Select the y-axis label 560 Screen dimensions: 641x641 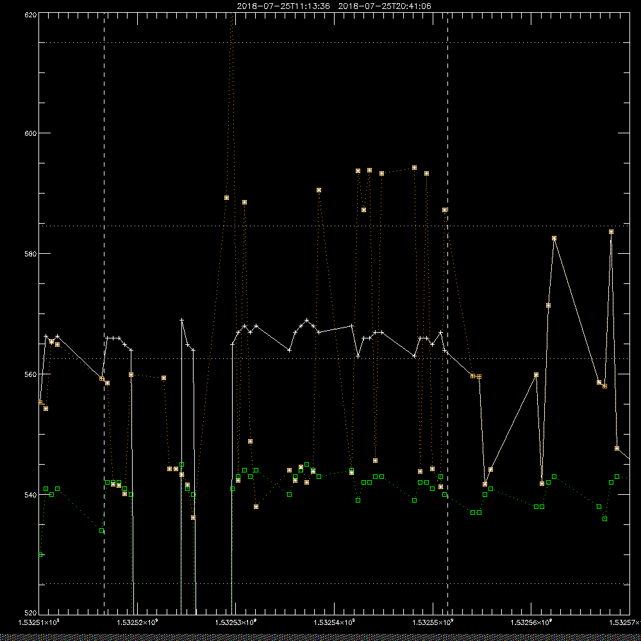coord(31,374)
